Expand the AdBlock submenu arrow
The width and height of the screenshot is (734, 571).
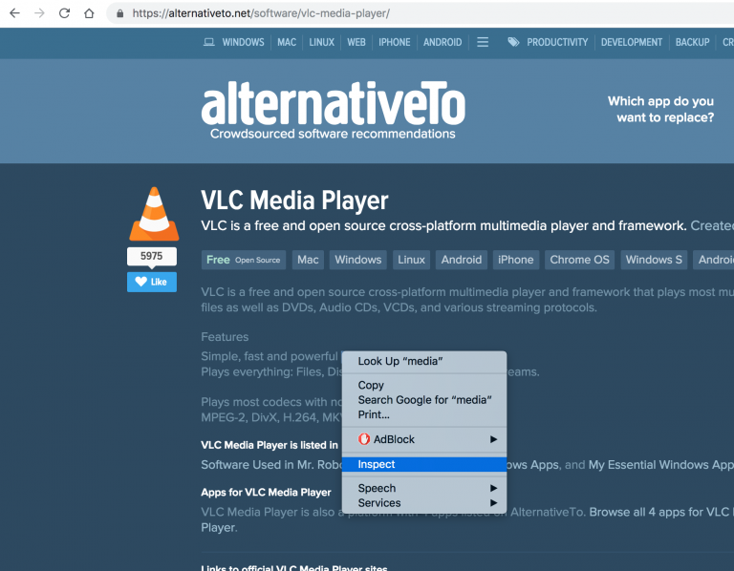(493, 439)
